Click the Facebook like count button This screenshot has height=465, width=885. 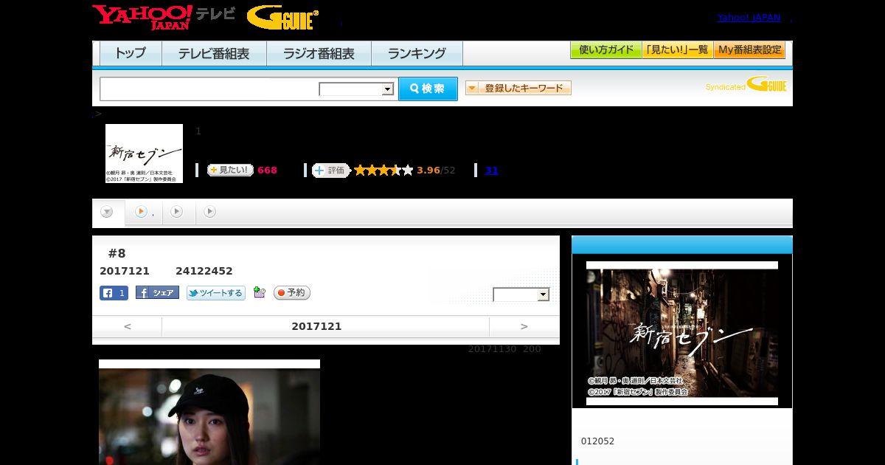pyautogui.click(x=114, y=293)
